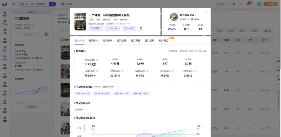The image size is (281, 137).
Task: Click 更新数据 link in 数据概览
Action: coord(173,51)
